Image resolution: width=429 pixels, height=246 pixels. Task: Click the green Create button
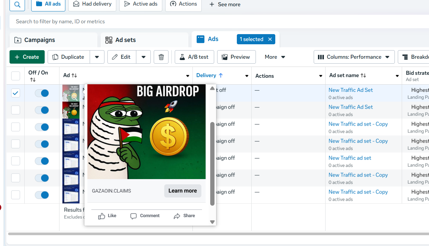tap(27, 57)
